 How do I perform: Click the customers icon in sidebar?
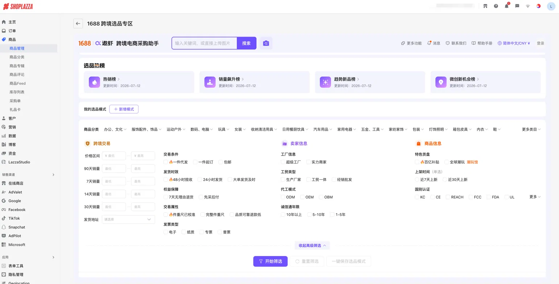4,118
